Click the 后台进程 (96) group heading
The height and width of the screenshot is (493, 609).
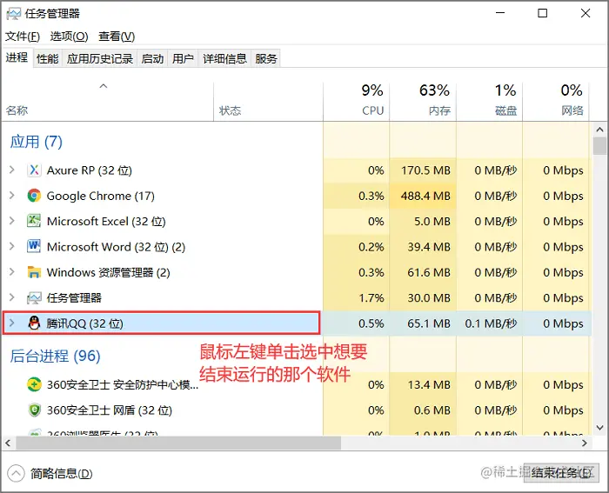click(x=55, y=356)
